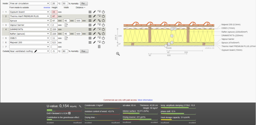
Task: Click the reverse layer order link
Action: click(x=47, y=7)
